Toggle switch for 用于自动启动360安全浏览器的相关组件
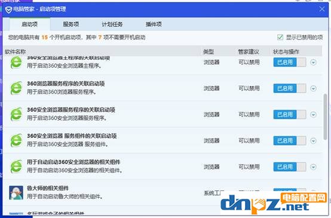The image size is (331, 218). coord(290,166)
